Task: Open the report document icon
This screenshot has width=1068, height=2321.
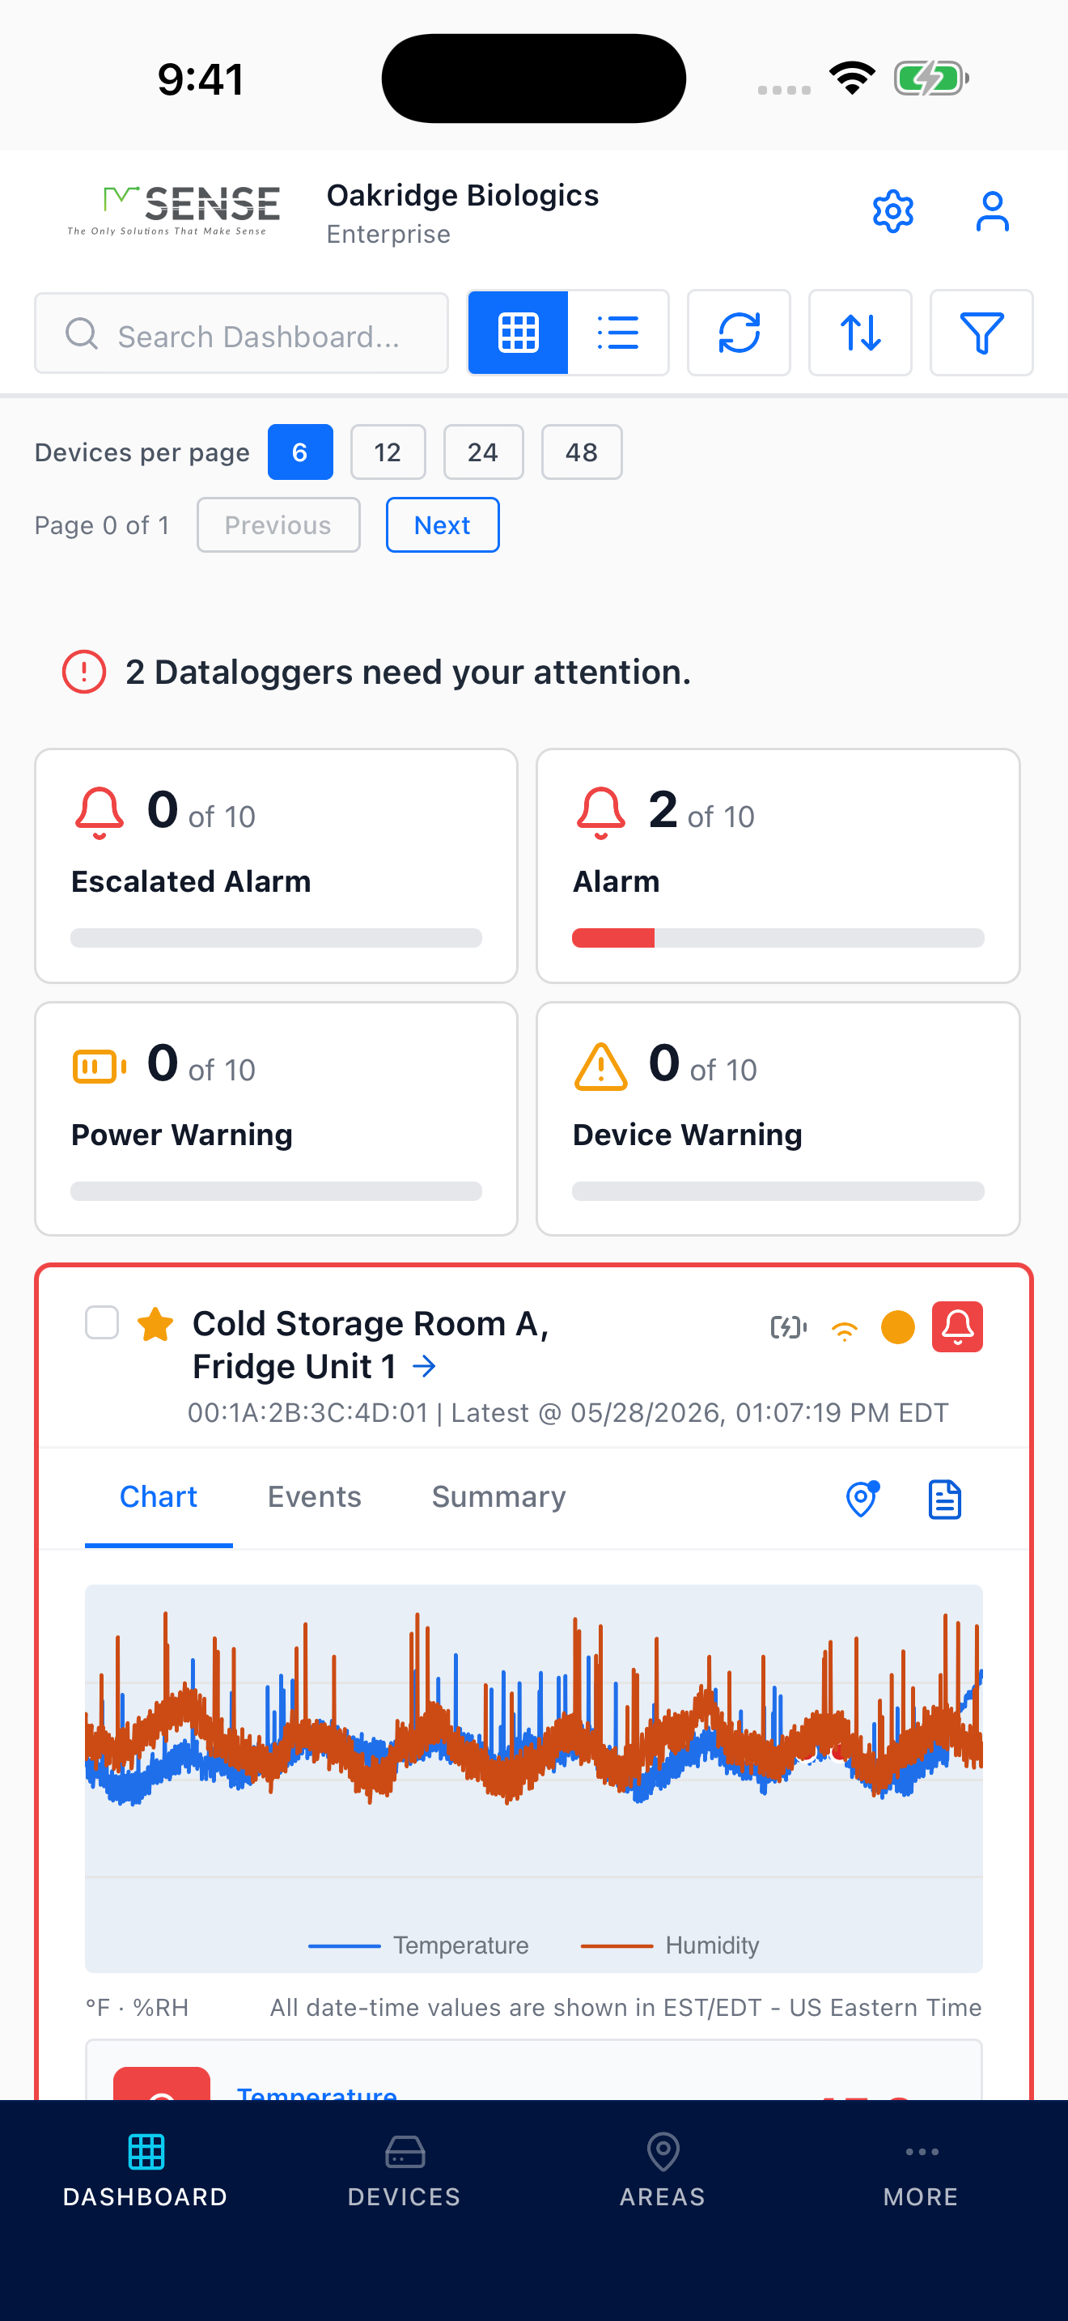Action: coord(945,1499)
